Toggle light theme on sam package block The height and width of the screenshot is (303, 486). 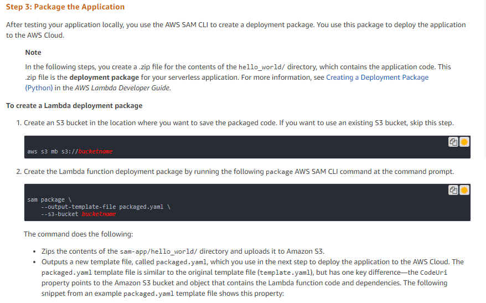point(464,190)
